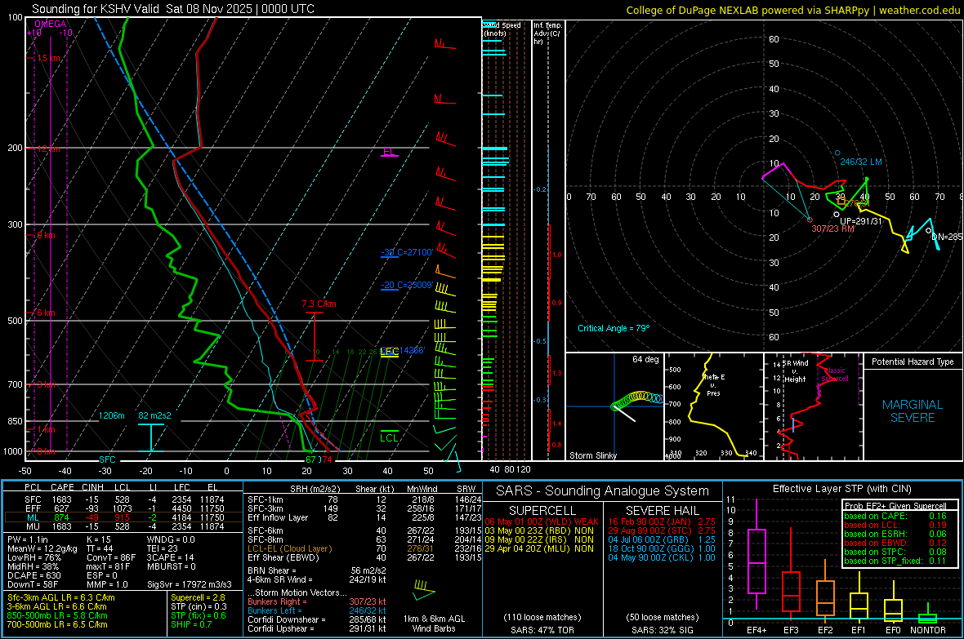Click the Corfidi Downshear vector line
Screen dimensions: 964x639
point(317,619)
